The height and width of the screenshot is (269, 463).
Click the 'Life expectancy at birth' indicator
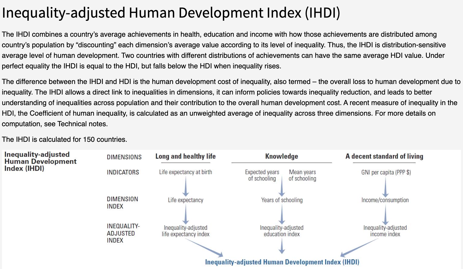click(x=185, y=172)
